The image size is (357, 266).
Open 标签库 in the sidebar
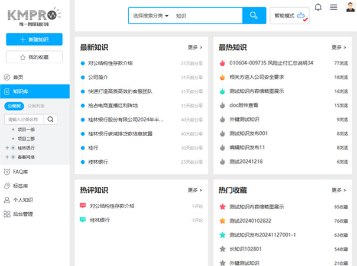tap(20, 186)
